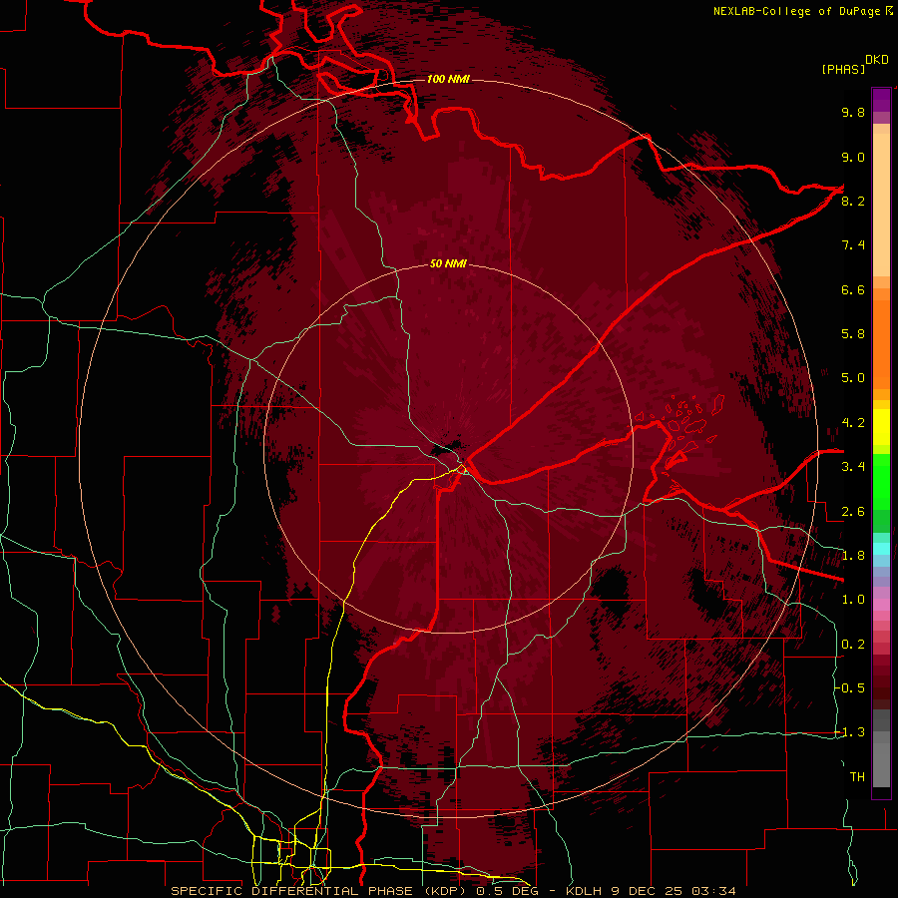Click the 100 NMI range ring label

pos(448,79)
